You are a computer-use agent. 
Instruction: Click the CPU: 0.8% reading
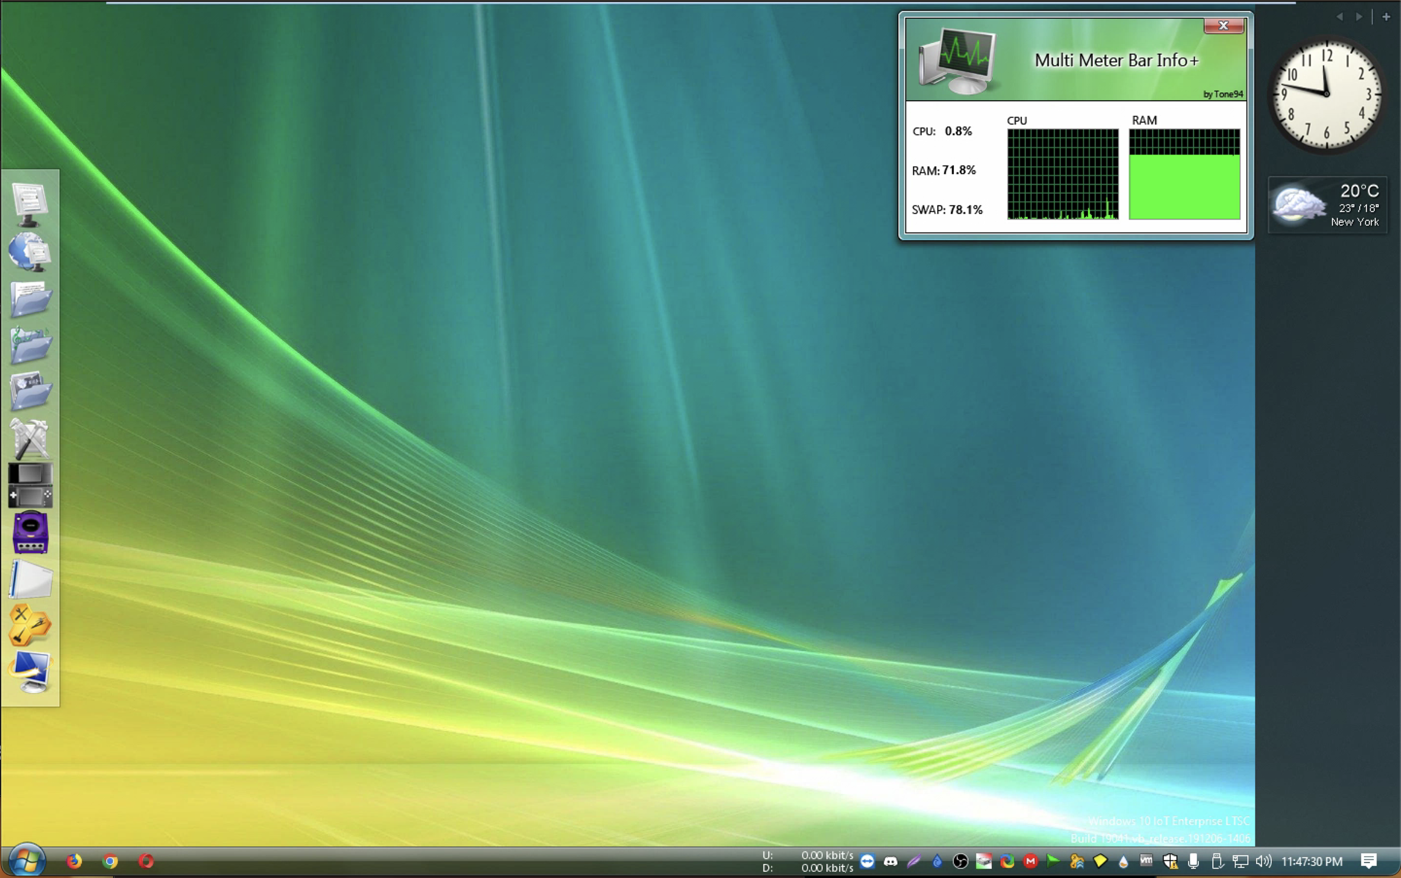pos(942,131)
